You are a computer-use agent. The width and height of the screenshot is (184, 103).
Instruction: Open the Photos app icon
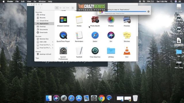coord(111,19)
